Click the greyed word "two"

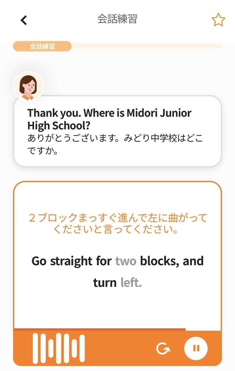tap(126, 261)
